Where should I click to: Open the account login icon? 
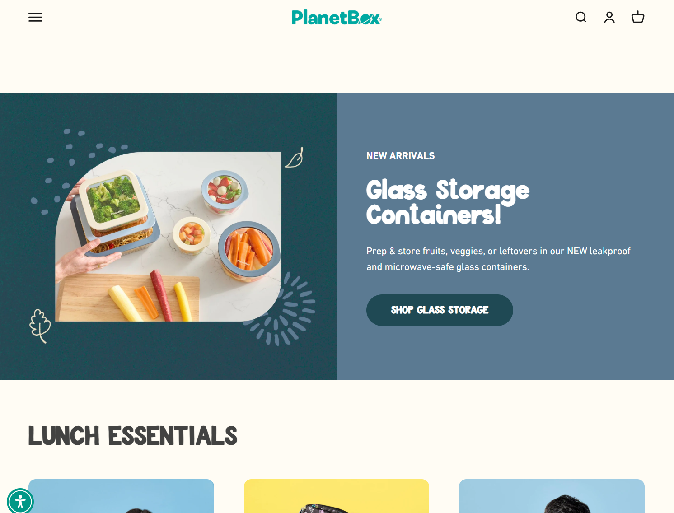tap(609, 17)
